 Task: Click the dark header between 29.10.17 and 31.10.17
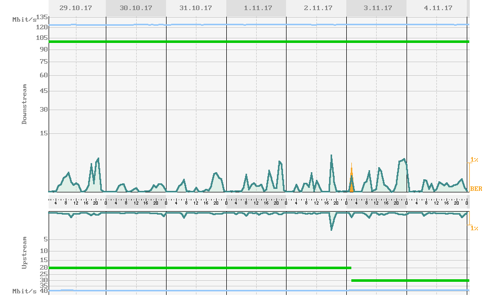pyautogui.click(x=136, y=8)
